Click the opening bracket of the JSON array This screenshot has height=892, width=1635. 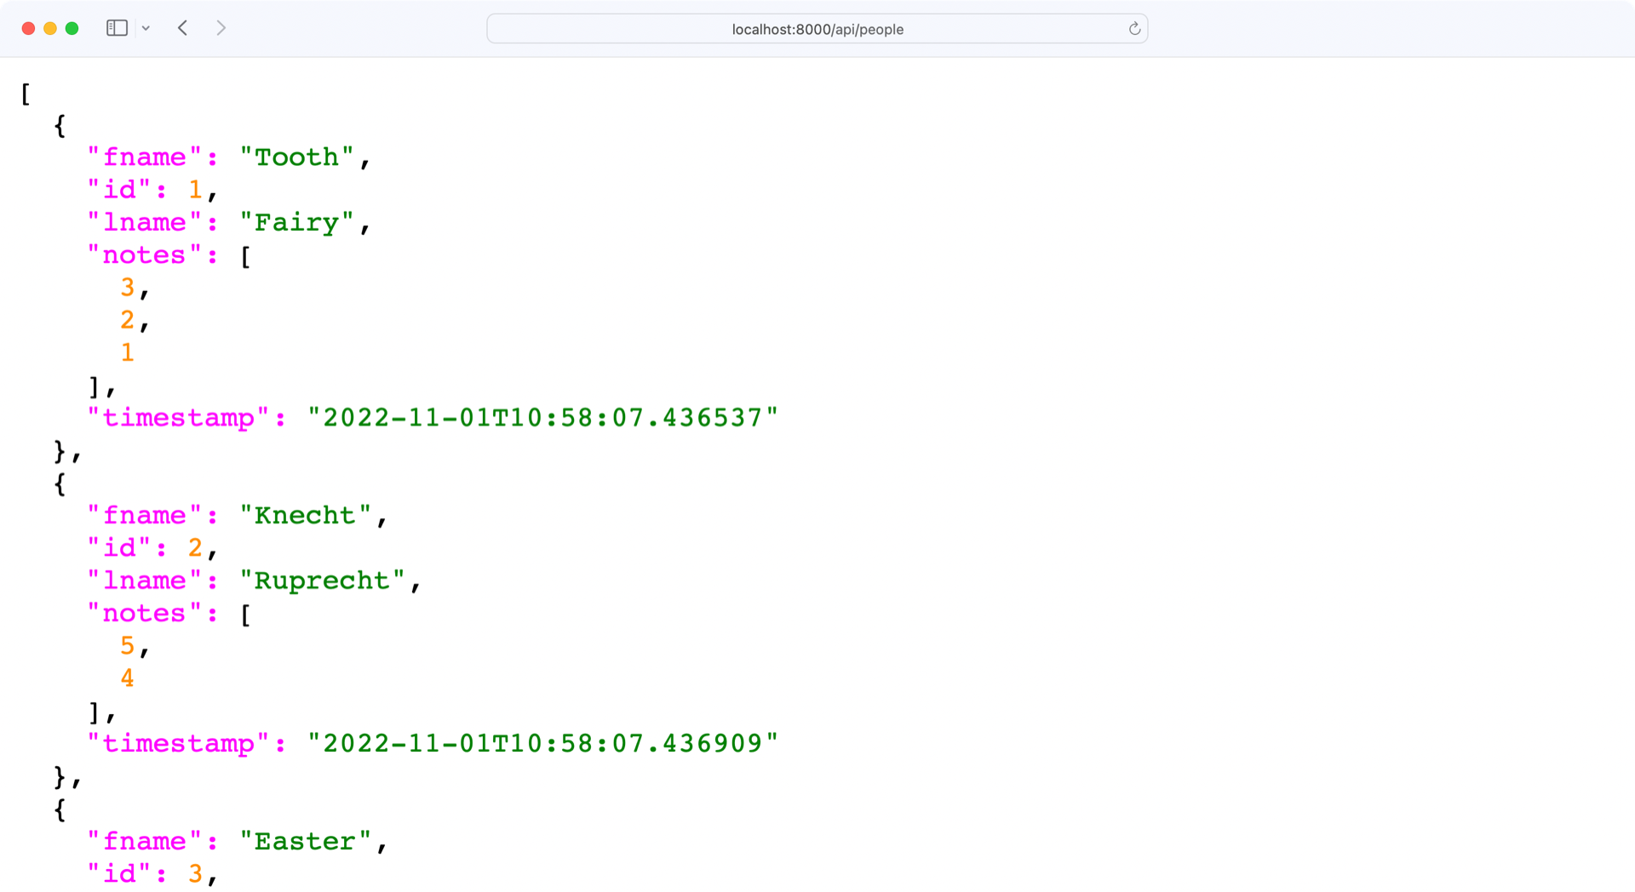pos(25,94)
